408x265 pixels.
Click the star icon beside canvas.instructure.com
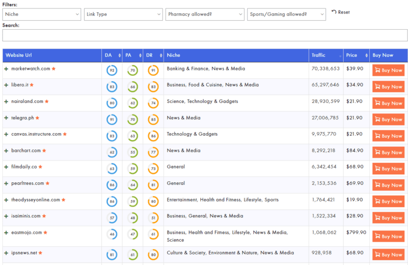65,134
